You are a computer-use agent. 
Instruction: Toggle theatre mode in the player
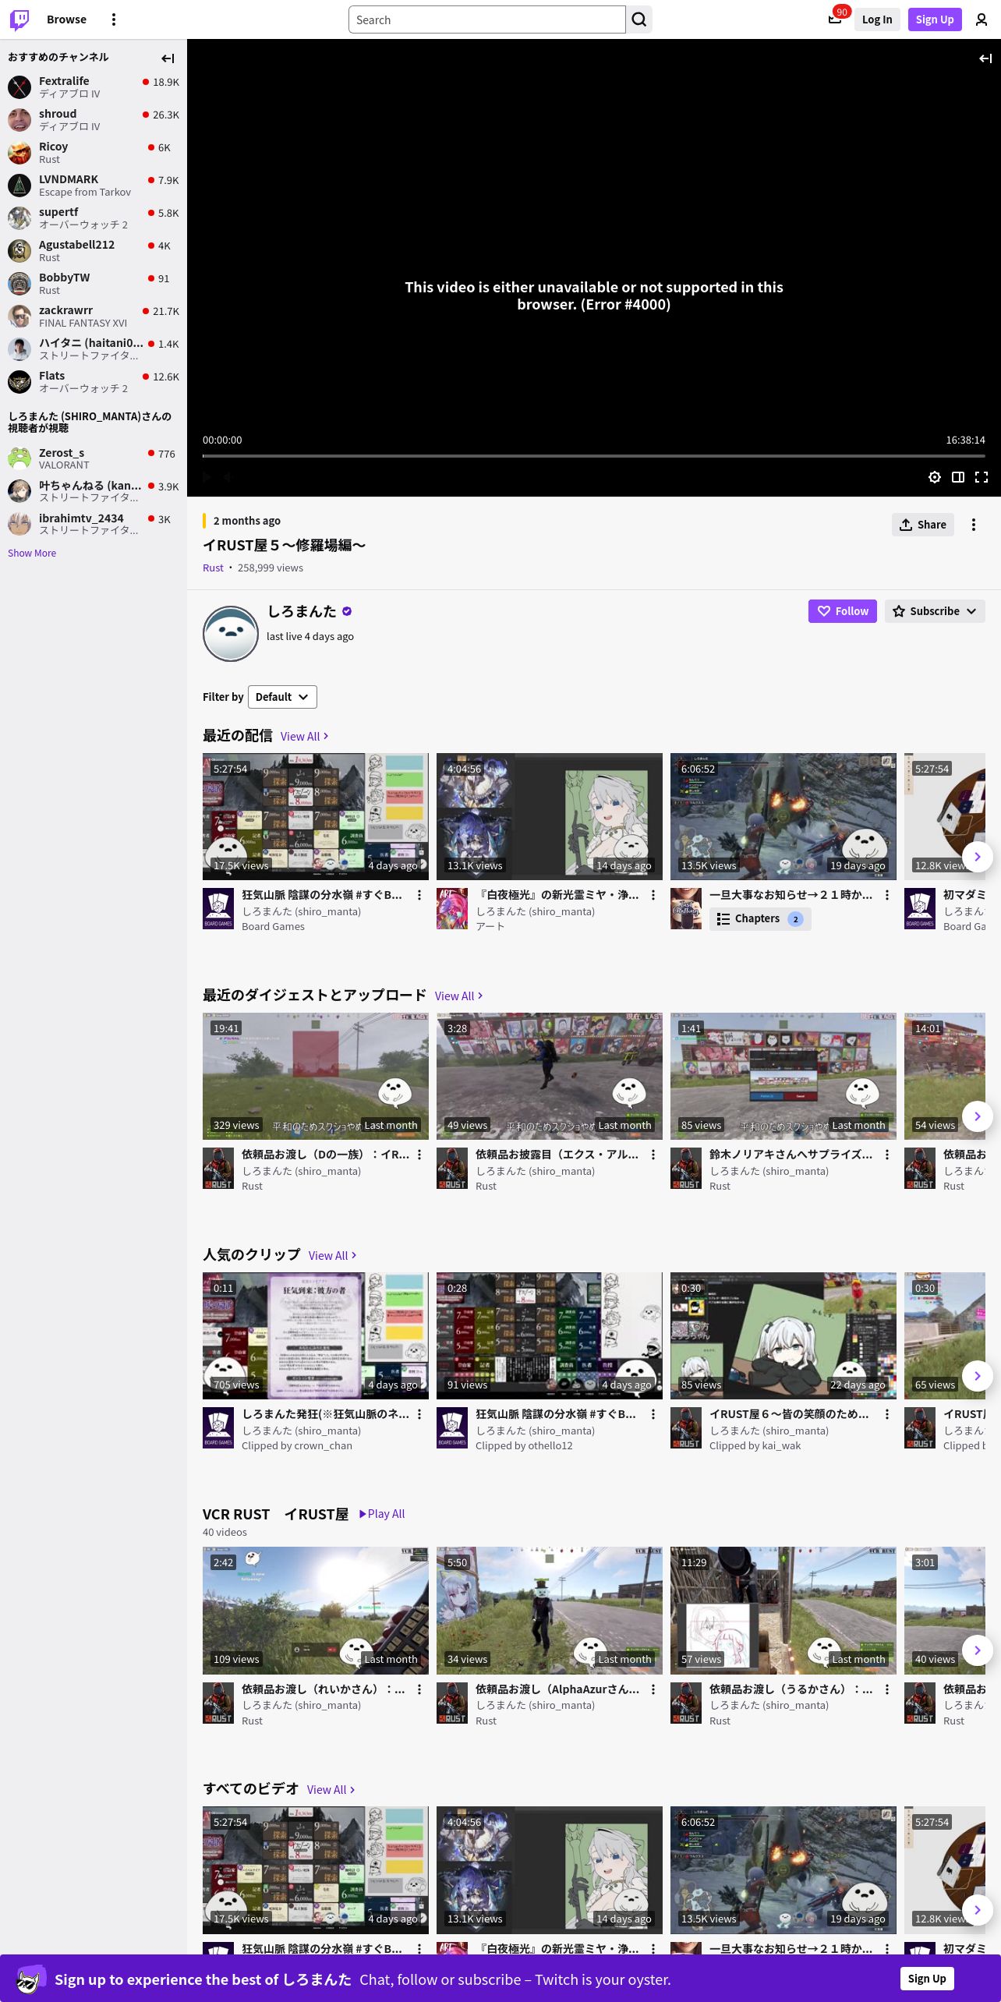[x=958, y=477]
